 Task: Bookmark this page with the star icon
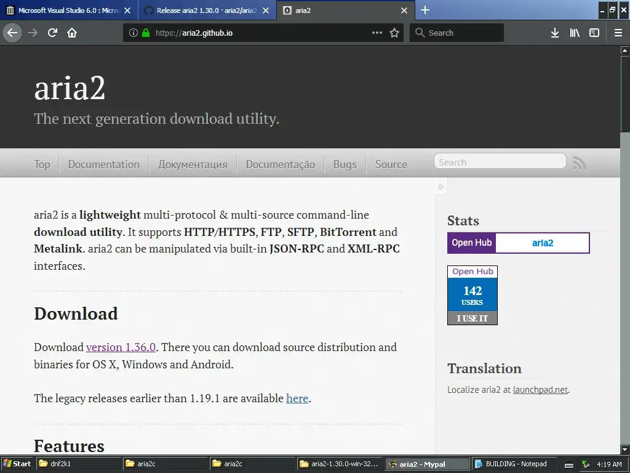coord(394,33)
